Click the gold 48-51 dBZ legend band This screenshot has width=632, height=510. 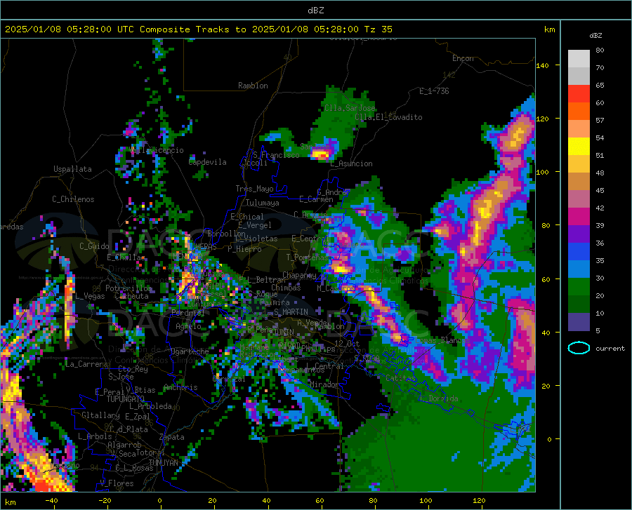(x=579, y=164)
